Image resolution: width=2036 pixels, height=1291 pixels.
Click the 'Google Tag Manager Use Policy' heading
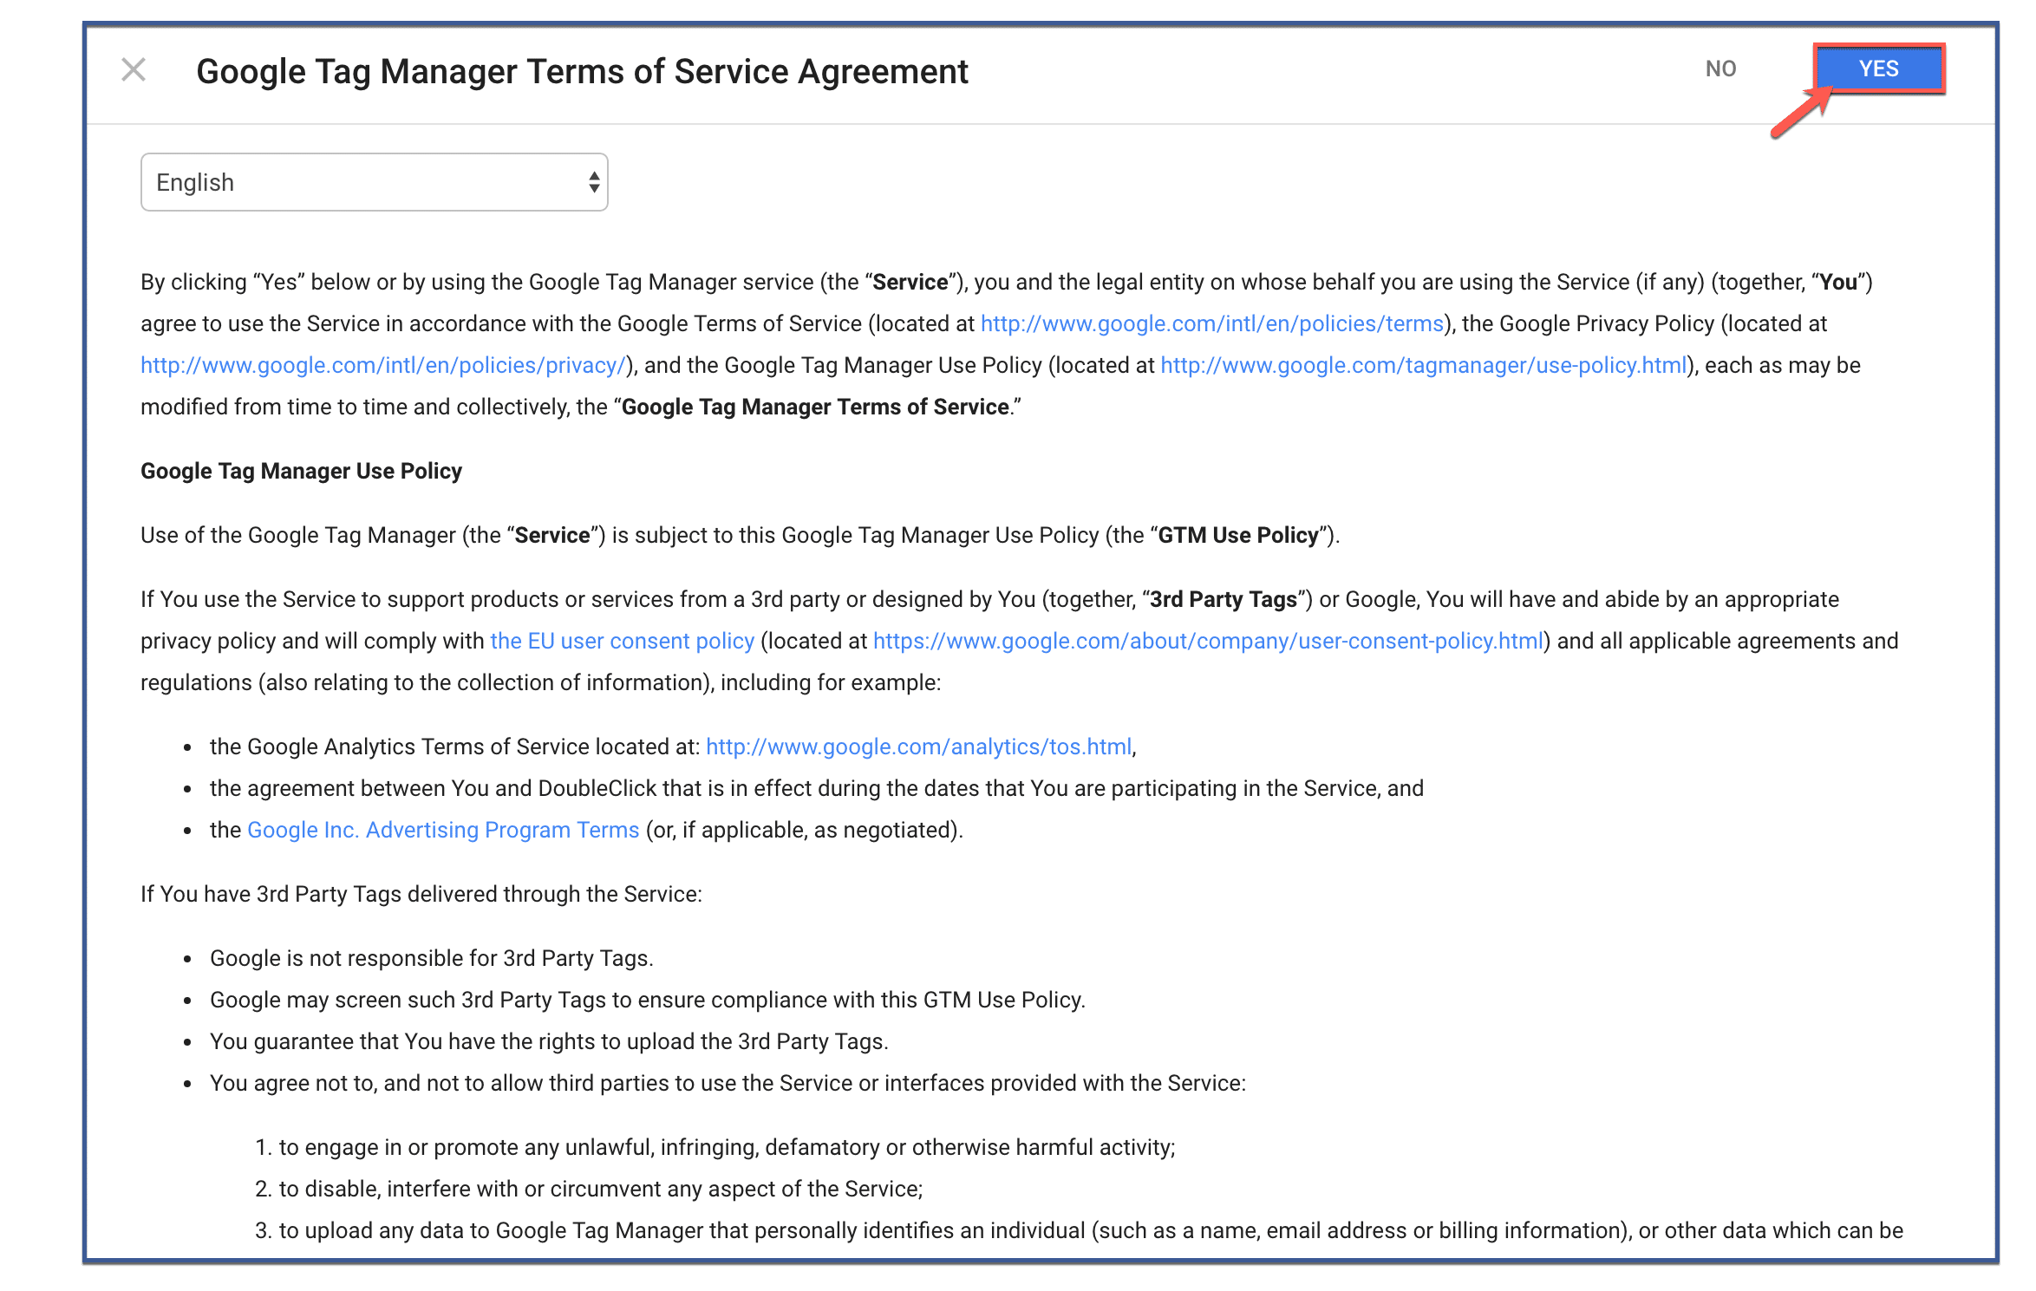[x=301, y=471]
